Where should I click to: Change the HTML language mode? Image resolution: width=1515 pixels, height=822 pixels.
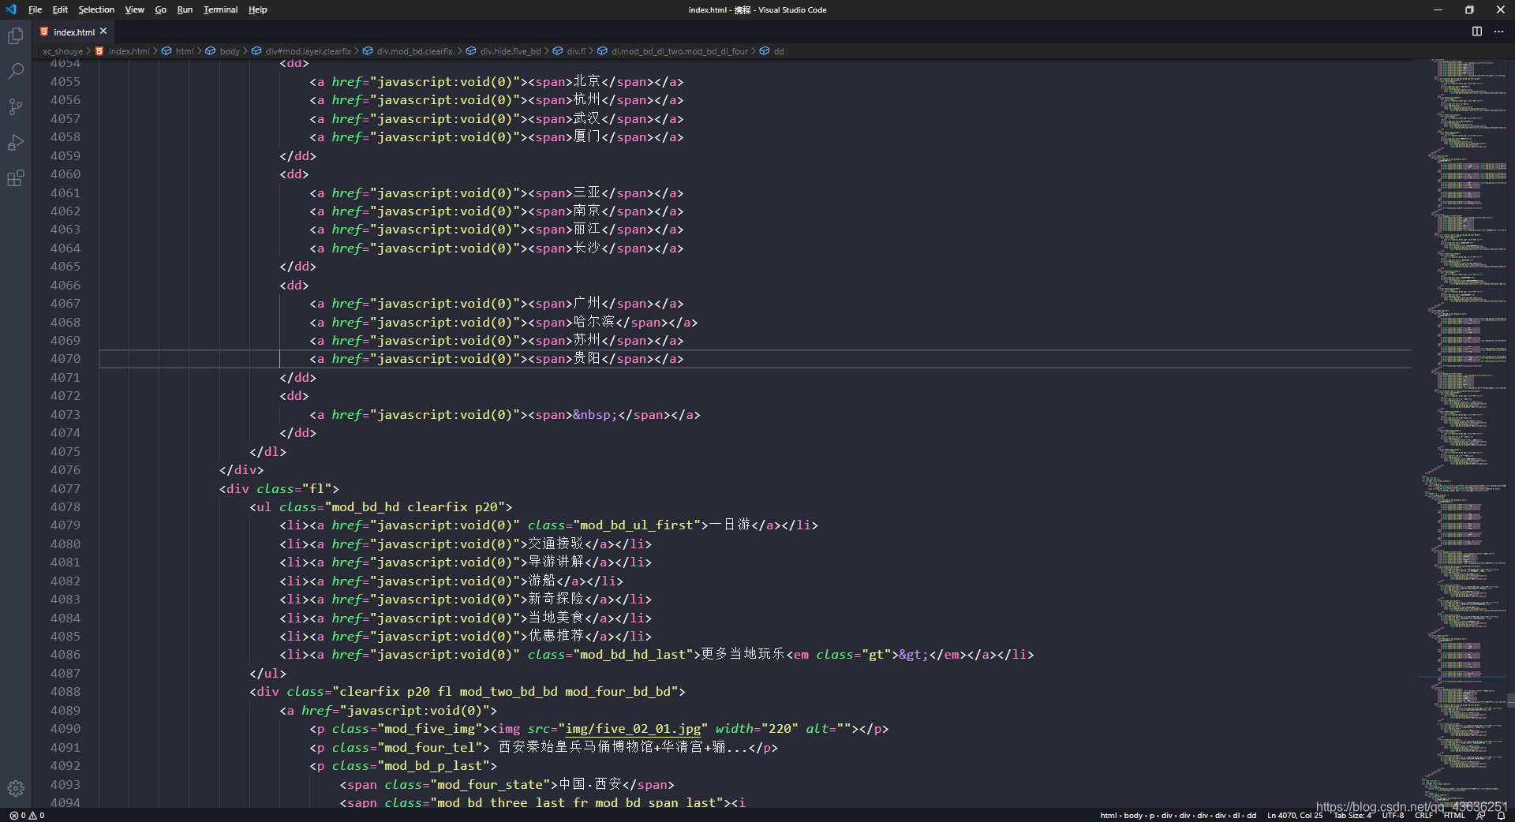click(1453, 816)
